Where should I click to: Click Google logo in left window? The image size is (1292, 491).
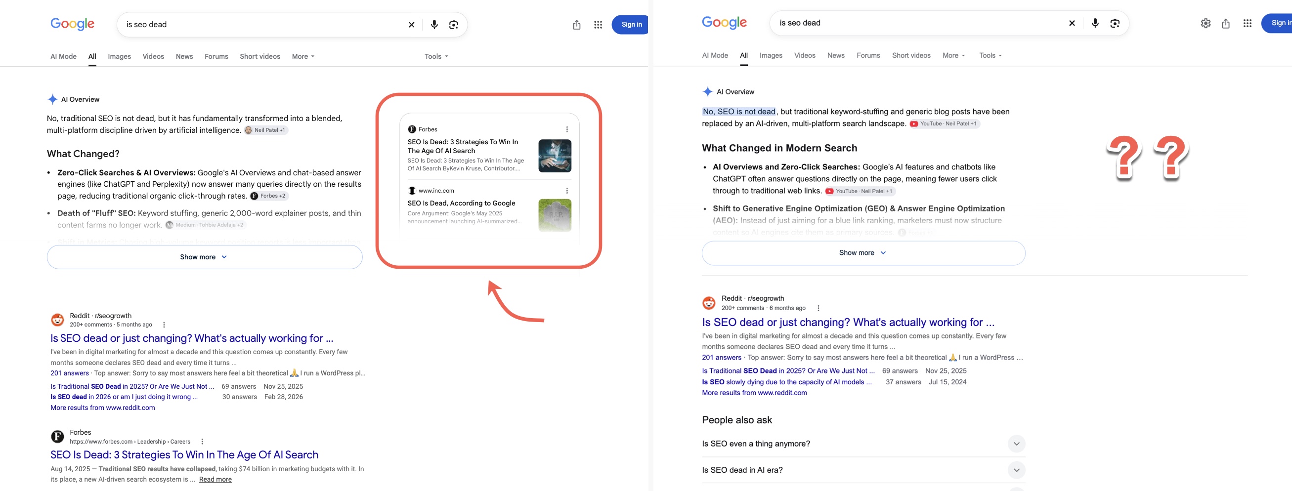click(x=72, y=24)
